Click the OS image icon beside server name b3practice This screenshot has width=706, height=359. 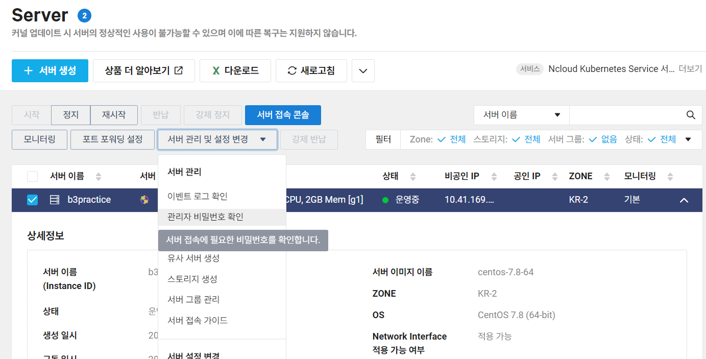[145, 200]
